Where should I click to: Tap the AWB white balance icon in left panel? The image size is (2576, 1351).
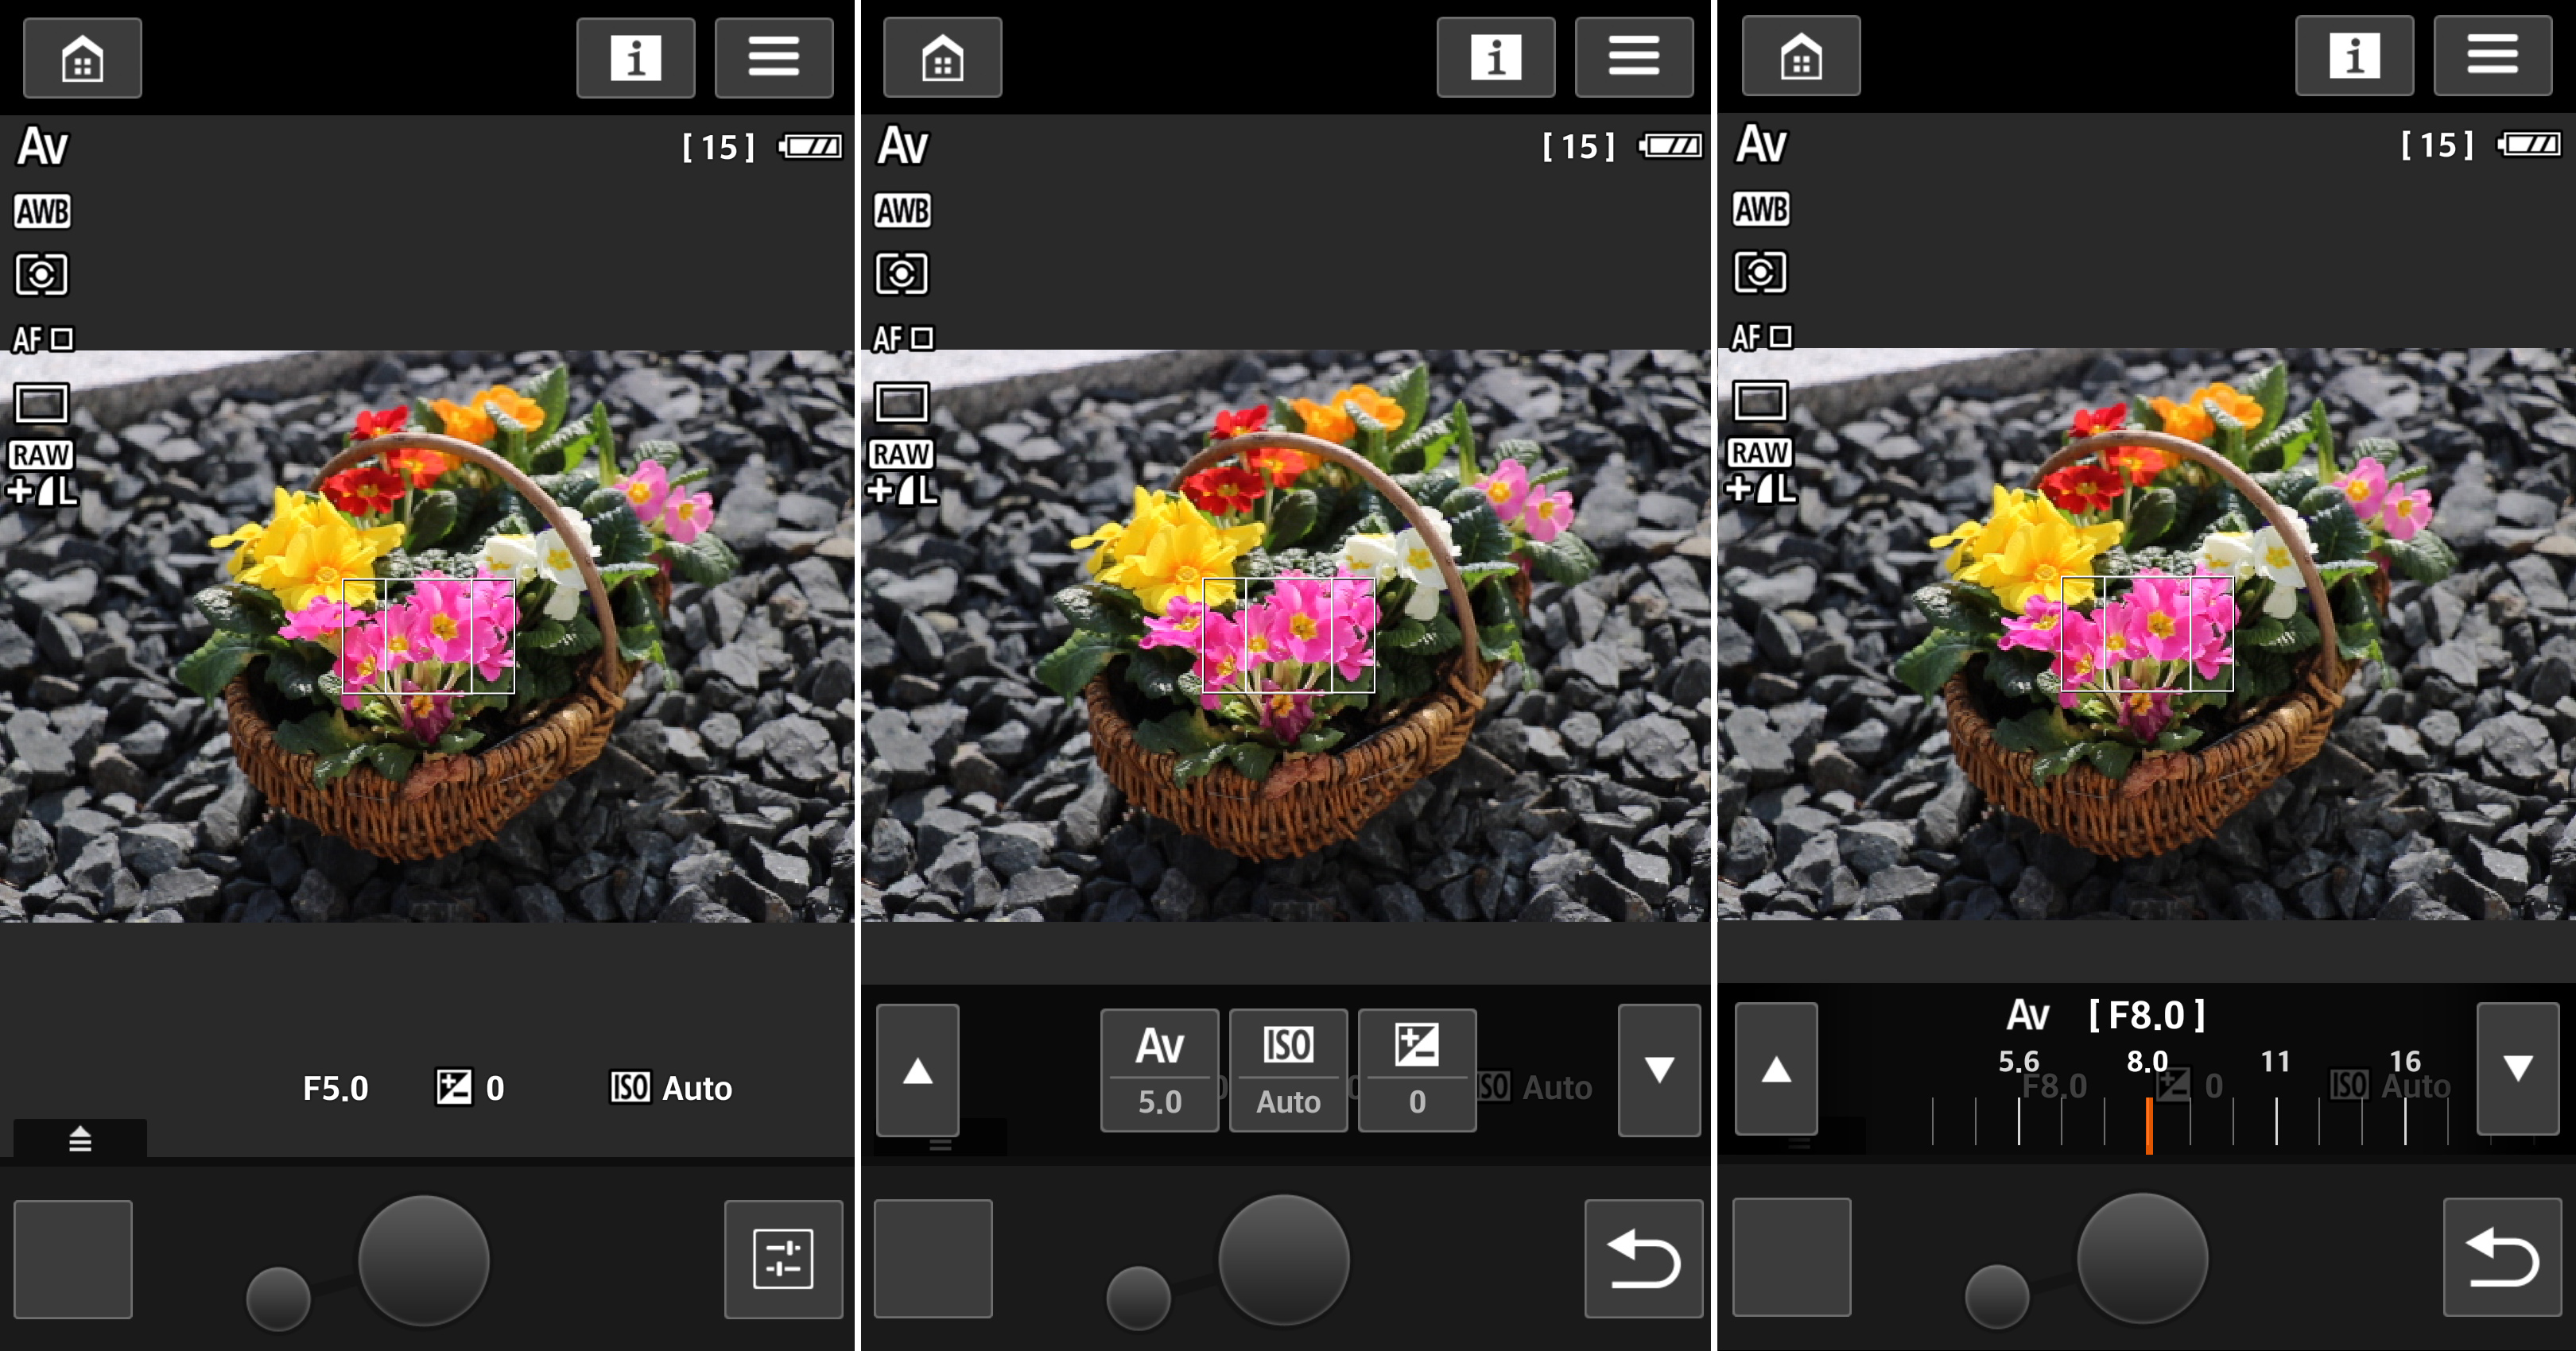42,212
